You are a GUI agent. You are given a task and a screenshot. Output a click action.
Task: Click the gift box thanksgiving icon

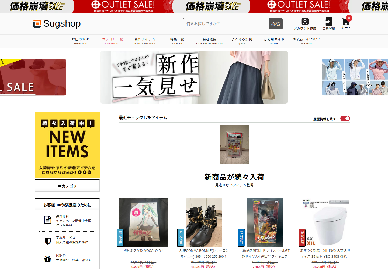48,259
